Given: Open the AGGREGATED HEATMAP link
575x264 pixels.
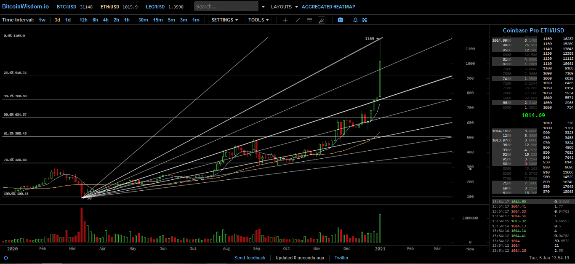Looking at the screenshot, I should pyautogui.click(x=328, y=7).
